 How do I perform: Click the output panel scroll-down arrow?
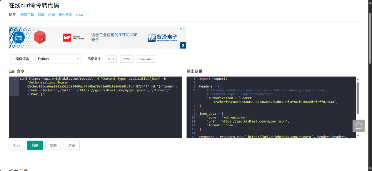358,135
